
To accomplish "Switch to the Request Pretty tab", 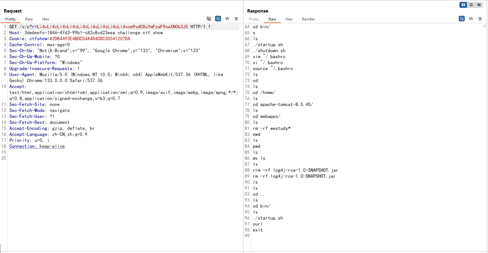I will tap(10, 19).
